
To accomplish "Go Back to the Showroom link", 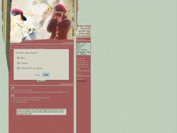I will click(82, 45).
